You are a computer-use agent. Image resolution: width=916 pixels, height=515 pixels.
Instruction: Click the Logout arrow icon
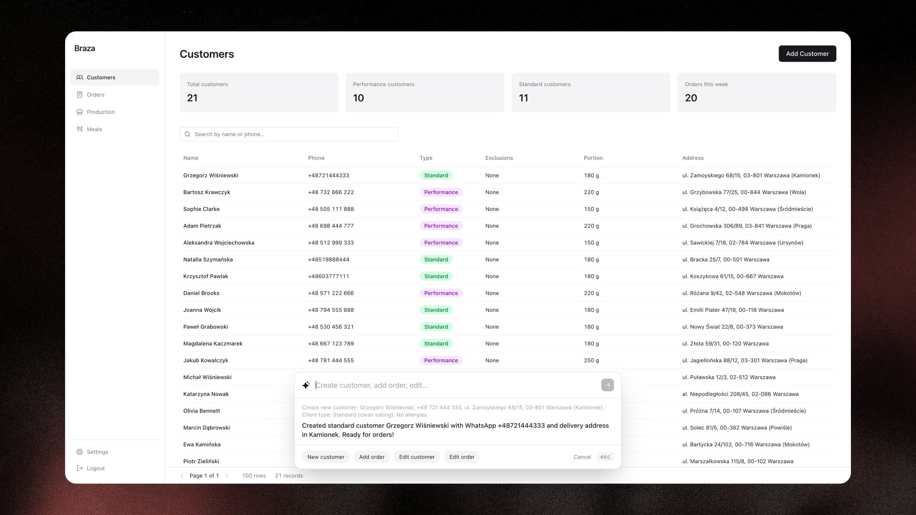point(80,468)
